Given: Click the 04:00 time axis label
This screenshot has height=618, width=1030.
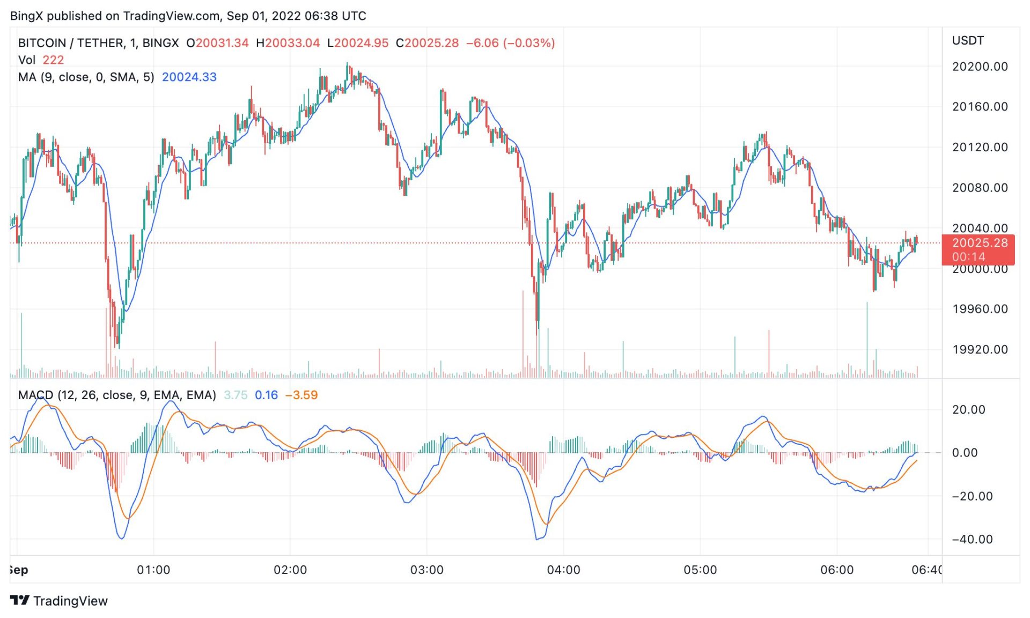Looking at the screenshot, I should (x=563, y=570).
